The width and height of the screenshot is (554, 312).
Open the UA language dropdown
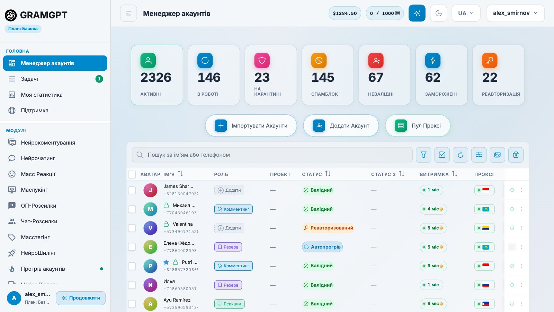tap(466, 13)
